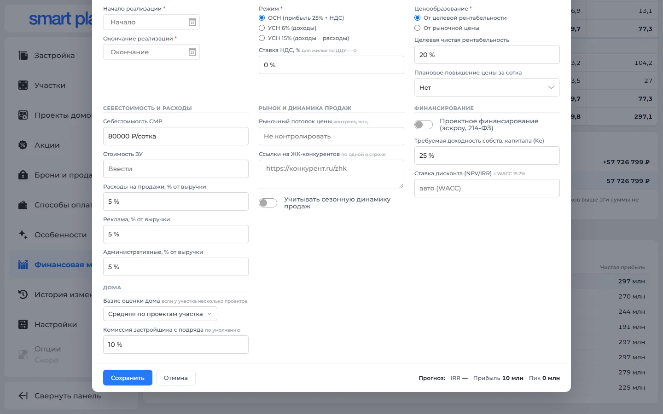Click the Ссылки на ЖК-конкурентов textarea

pyautogui.click(x=331, y=174)
